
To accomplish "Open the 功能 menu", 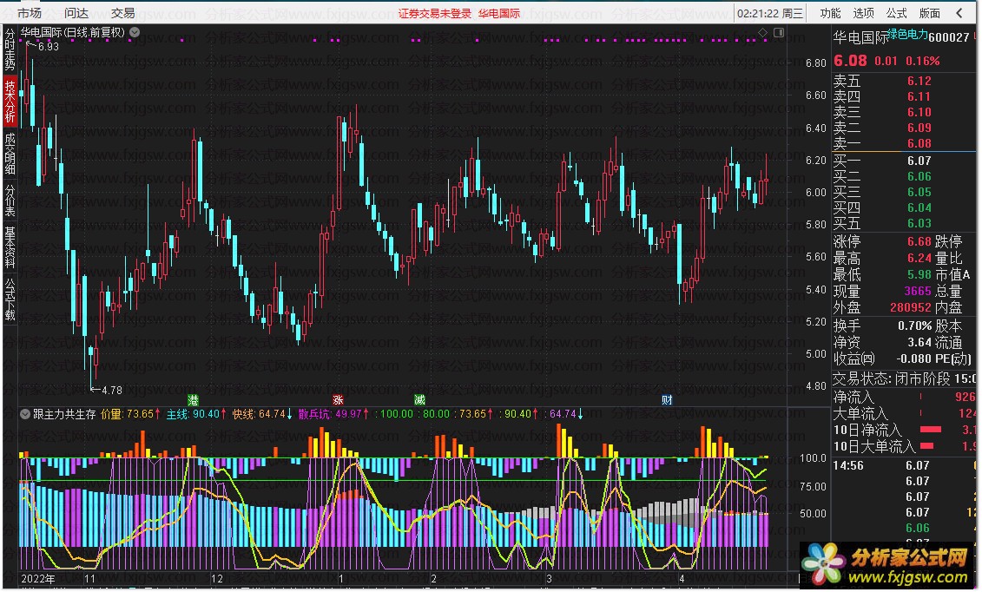I will pos(830,12).
